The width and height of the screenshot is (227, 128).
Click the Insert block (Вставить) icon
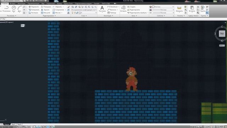click(x=123, y=9)
